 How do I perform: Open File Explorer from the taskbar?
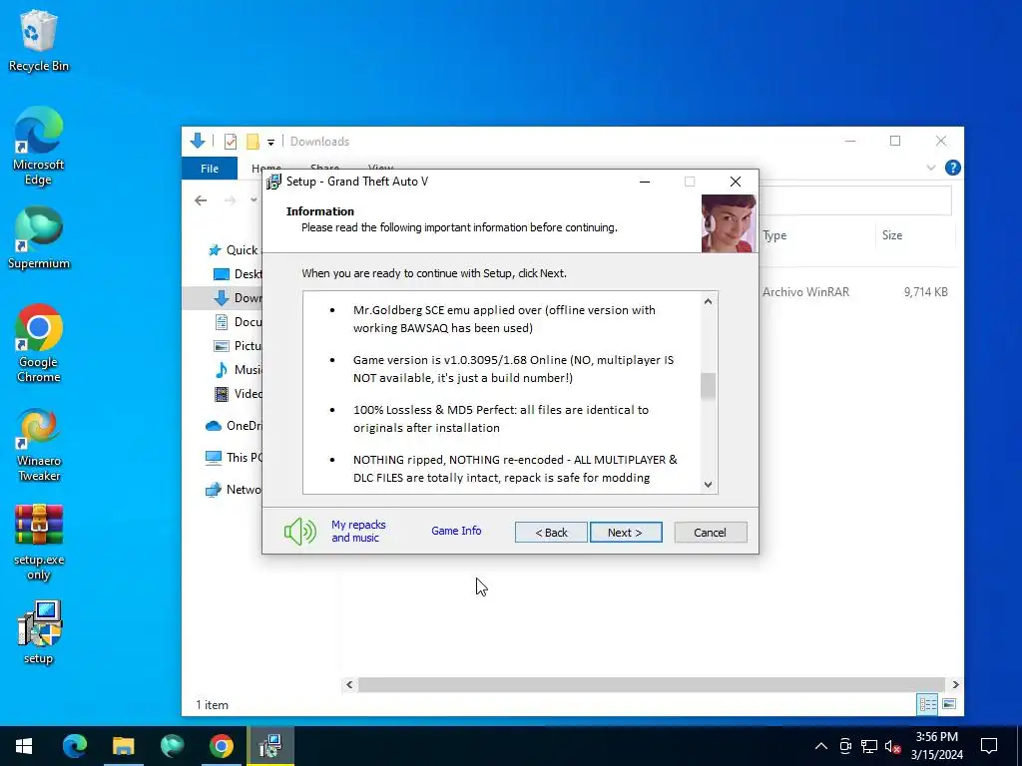tap(123, 746)
